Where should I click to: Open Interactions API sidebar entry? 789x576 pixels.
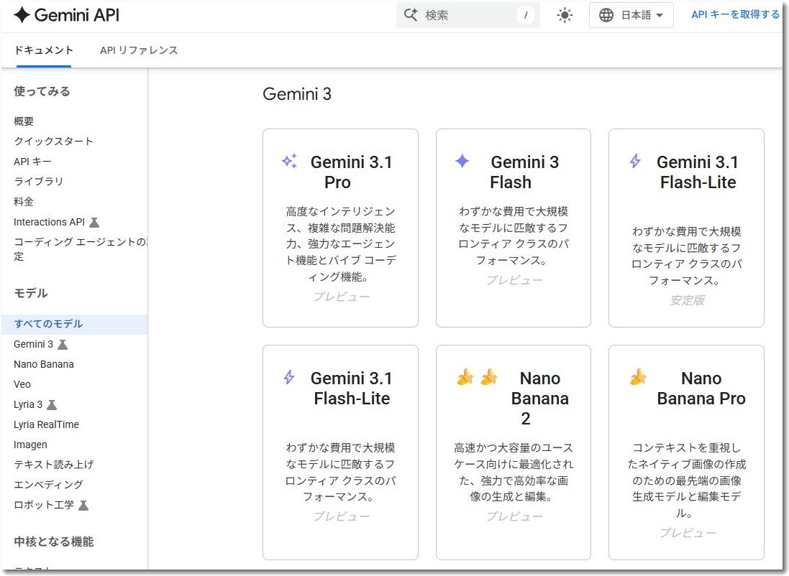click(50, 222)
